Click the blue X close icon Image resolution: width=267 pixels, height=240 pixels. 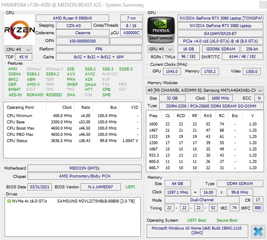pyautogui.click(x=258, y=231)
